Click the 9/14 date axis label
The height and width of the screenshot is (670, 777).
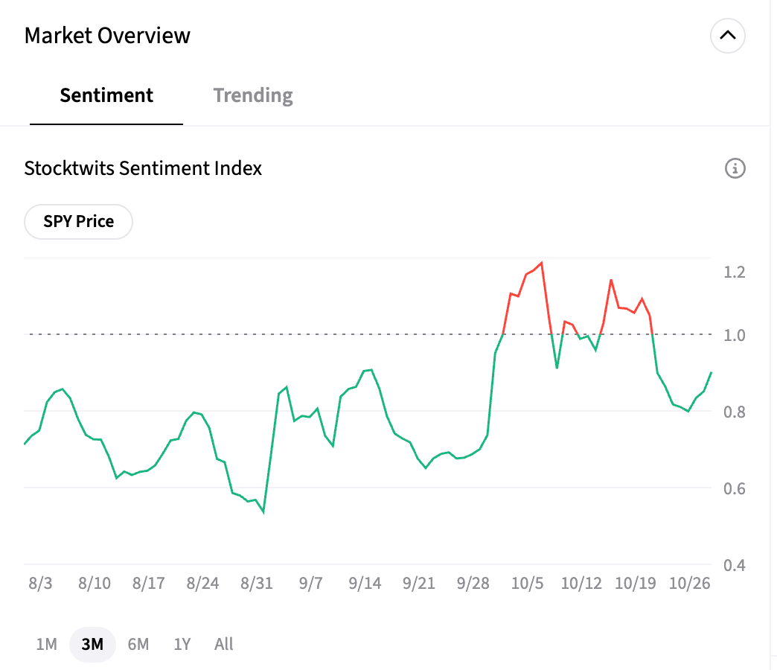pyautogui.click(x=365, y=583)
